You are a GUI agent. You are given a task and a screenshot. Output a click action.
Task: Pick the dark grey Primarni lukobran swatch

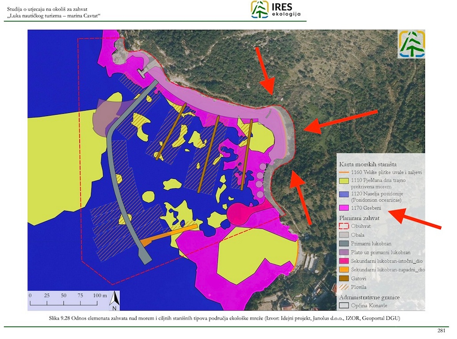[344, 243]
